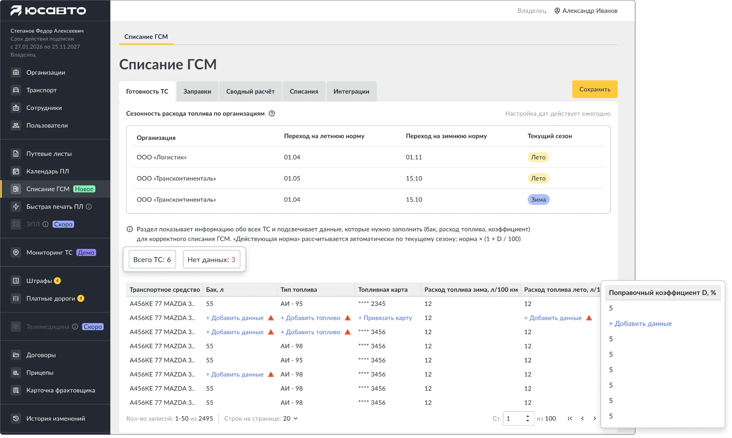The image size is (732, 438).
Task: Click warning icon in the Привязать карту row's Тип топлива cell
Action: point(347,318)
